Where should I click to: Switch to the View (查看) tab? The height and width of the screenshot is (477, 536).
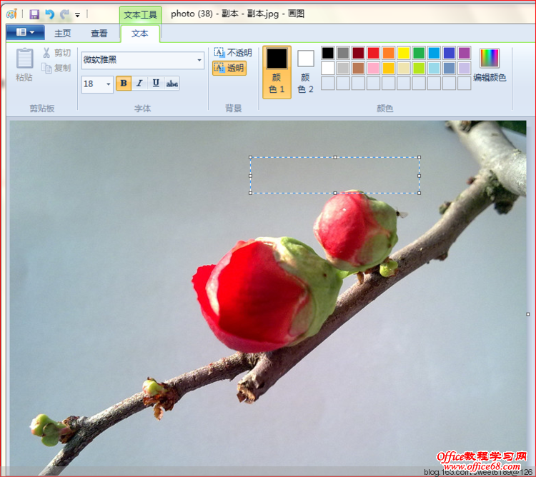click(x=99, y=34)
